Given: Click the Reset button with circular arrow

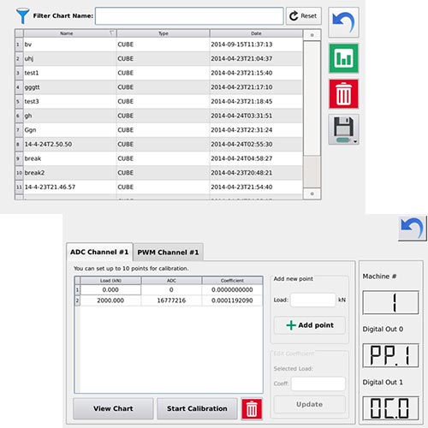Looking at the screenshot, I should click(x=304, y=16).
